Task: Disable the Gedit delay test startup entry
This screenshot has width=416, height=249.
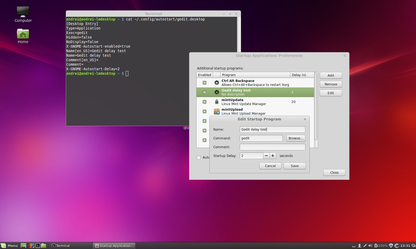Action: [204, 92]
